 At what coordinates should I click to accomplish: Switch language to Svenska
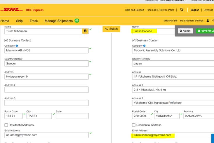208,10
